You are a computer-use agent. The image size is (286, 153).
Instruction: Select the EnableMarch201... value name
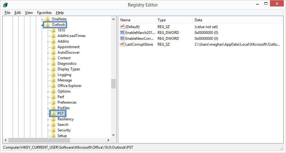[x=140, y=32]
